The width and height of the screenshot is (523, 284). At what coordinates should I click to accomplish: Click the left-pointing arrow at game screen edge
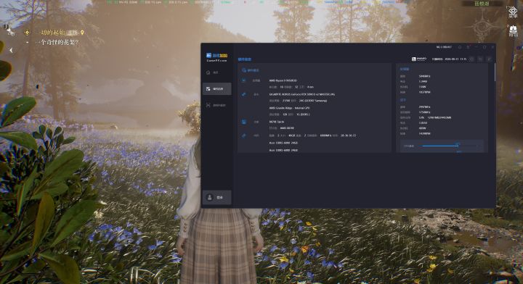point(11,50)
